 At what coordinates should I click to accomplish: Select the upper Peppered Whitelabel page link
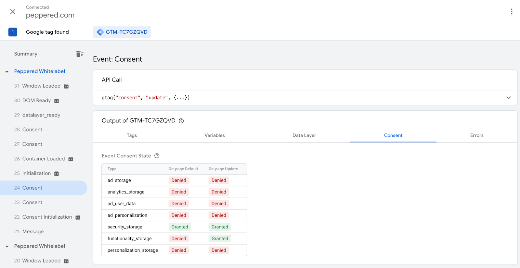(40, 71)
